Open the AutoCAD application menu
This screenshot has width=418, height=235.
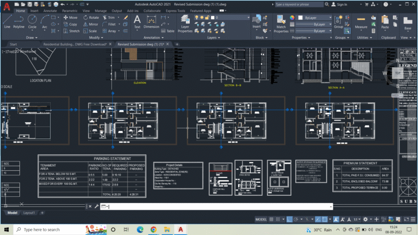click(x=7, y=7)
